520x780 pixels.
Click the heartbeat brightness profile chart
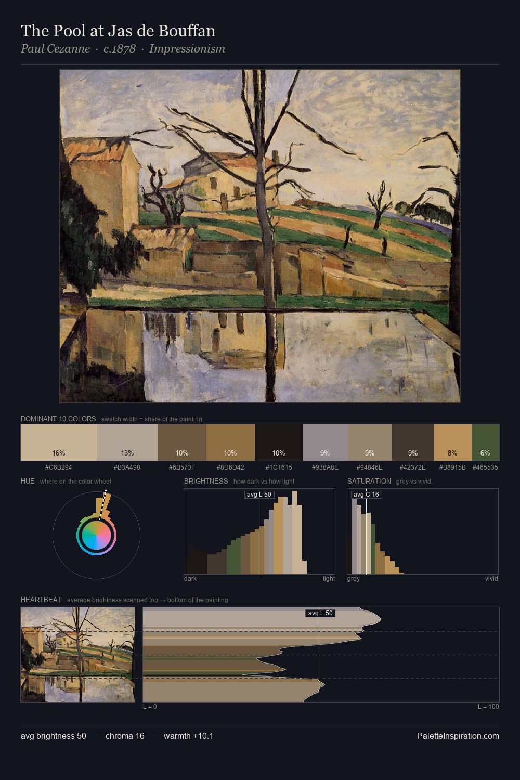point(321,655)
